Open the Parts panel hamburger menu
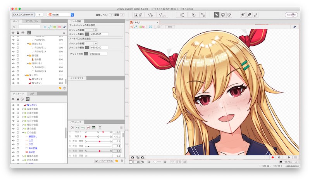Screen dimensions: 310x181 pyautogui.click(x=64, y=33)
